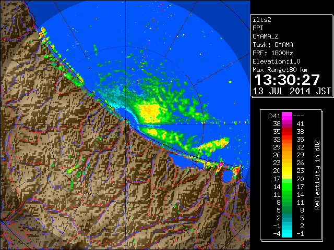Pick the cyan band beside -4

287,233
